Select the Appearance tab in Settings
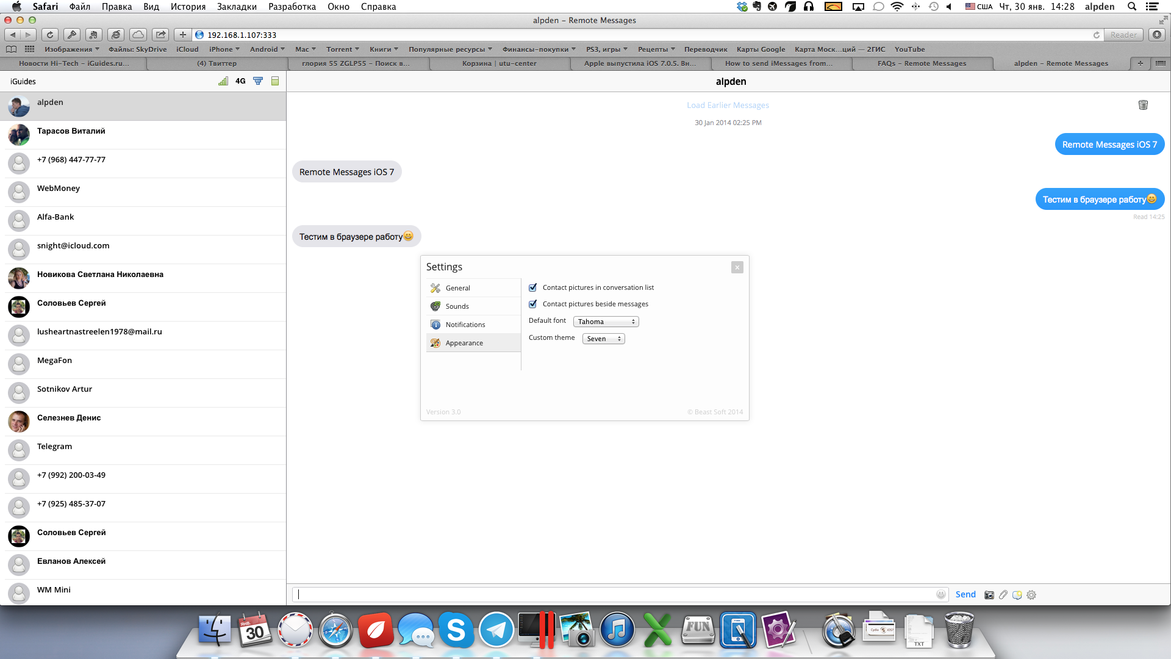1171x659 pixels. tap(464, 343)
